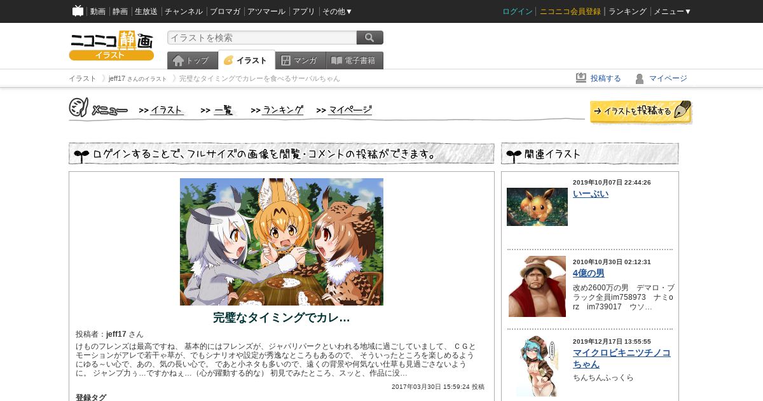The height and width of the screenshot is (401, 763).
Task: Open the マイクロビキニツチノコちゃん thumbnail
Action: [x=537, y=366]
